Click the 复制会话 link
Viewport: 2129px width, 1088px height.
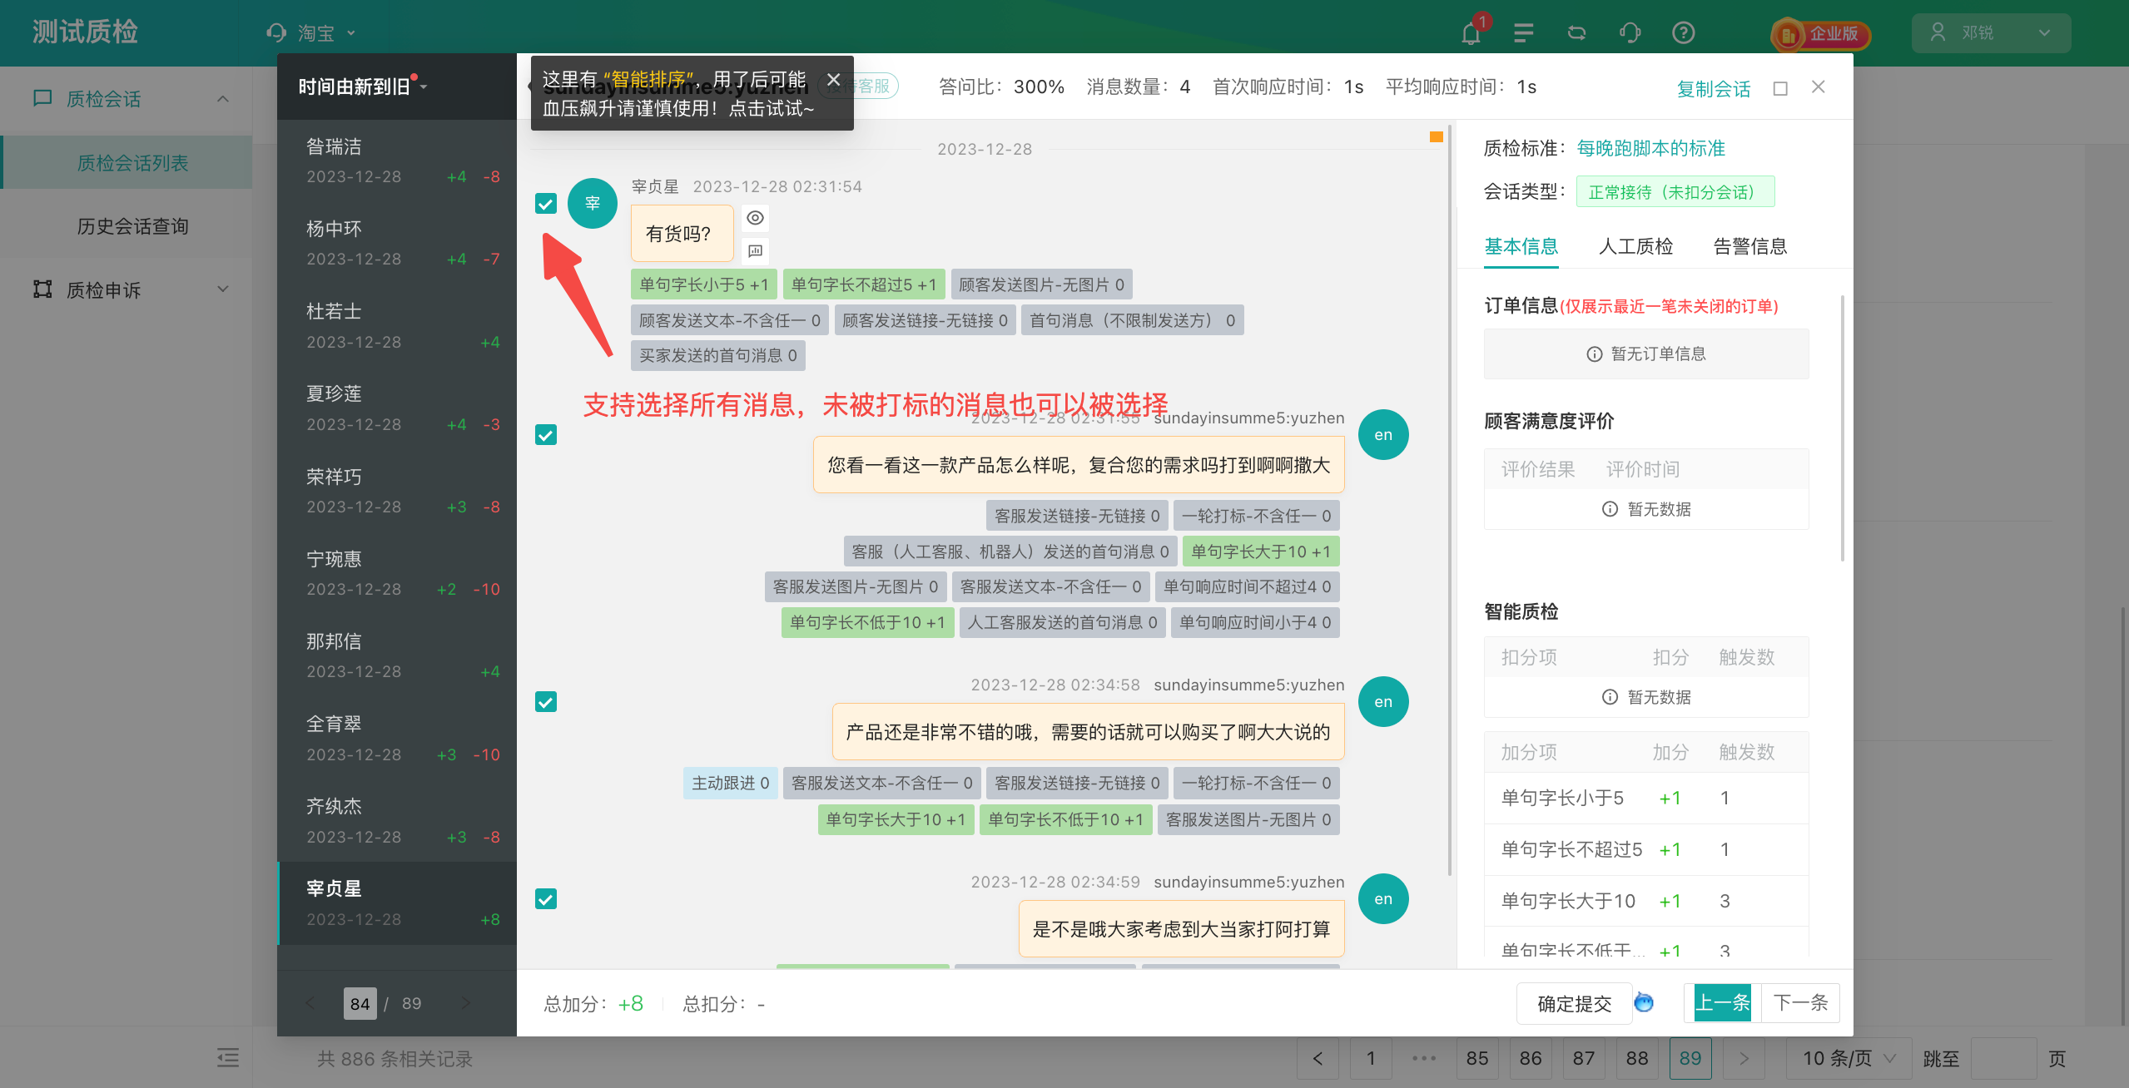click(1713, 88)
